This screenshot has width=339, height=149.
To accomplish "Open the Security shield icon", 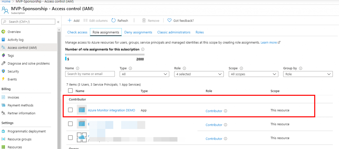I will (3, 71).
